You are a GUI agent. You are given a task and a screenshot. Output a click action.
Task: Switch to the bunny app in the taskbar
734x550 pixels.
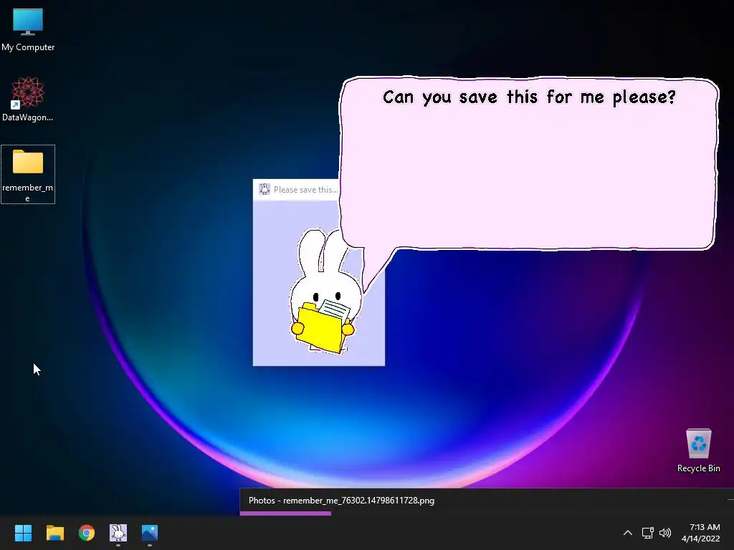point(118,533)
